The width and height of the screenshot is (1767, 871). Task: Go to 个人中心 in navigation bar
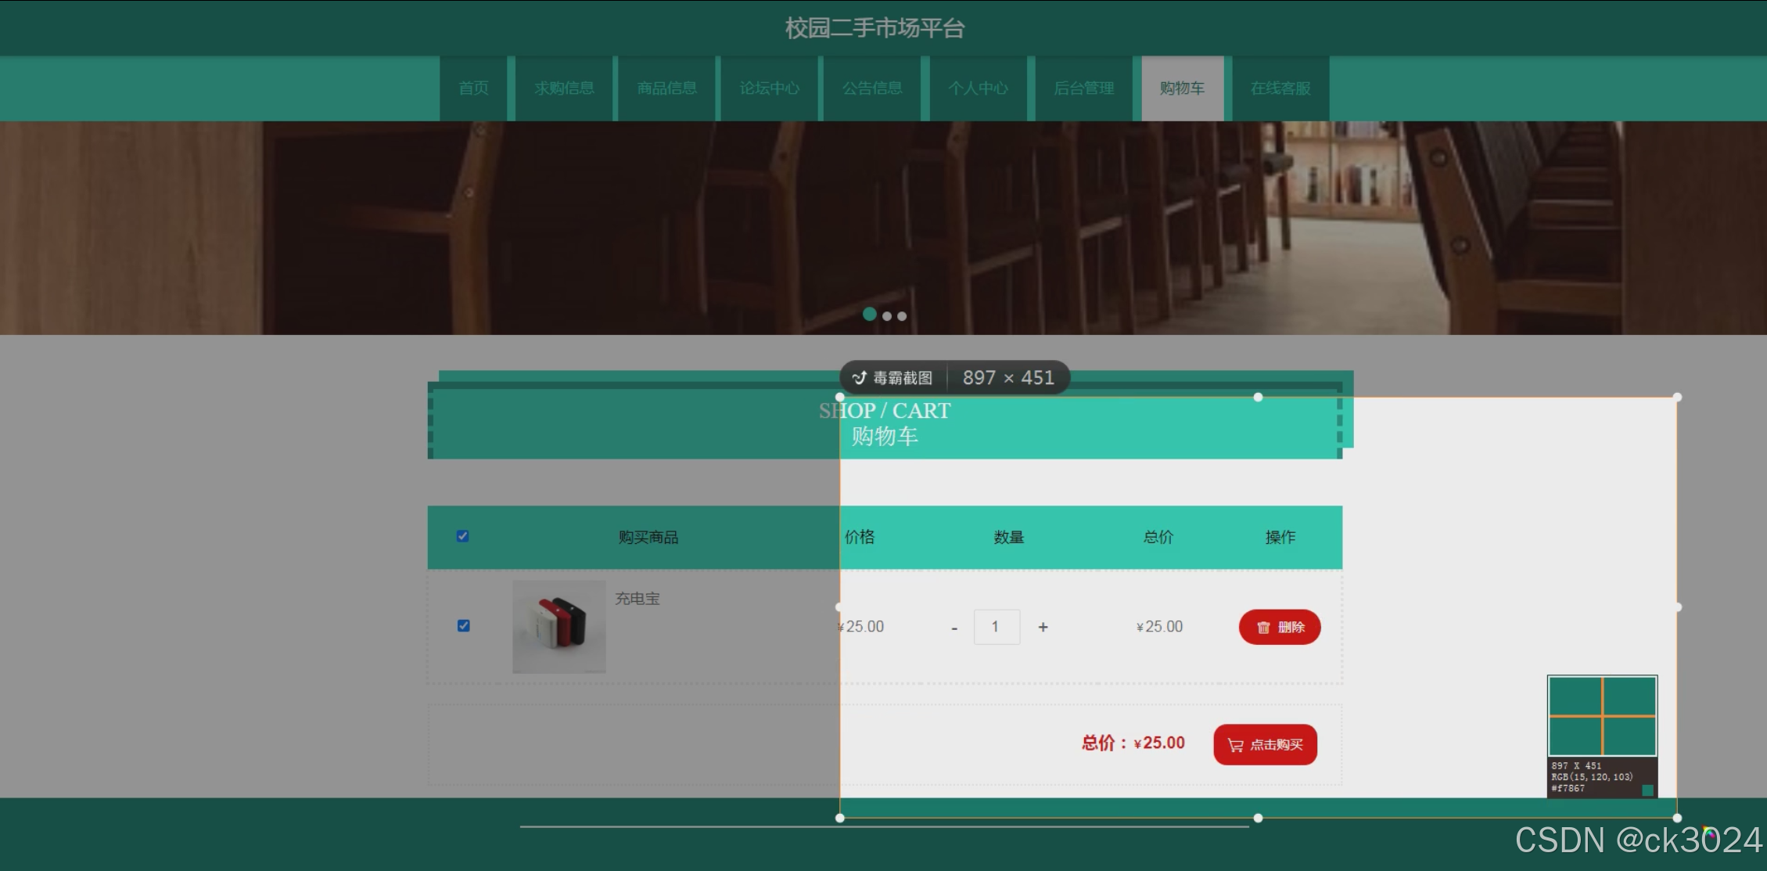978,88
